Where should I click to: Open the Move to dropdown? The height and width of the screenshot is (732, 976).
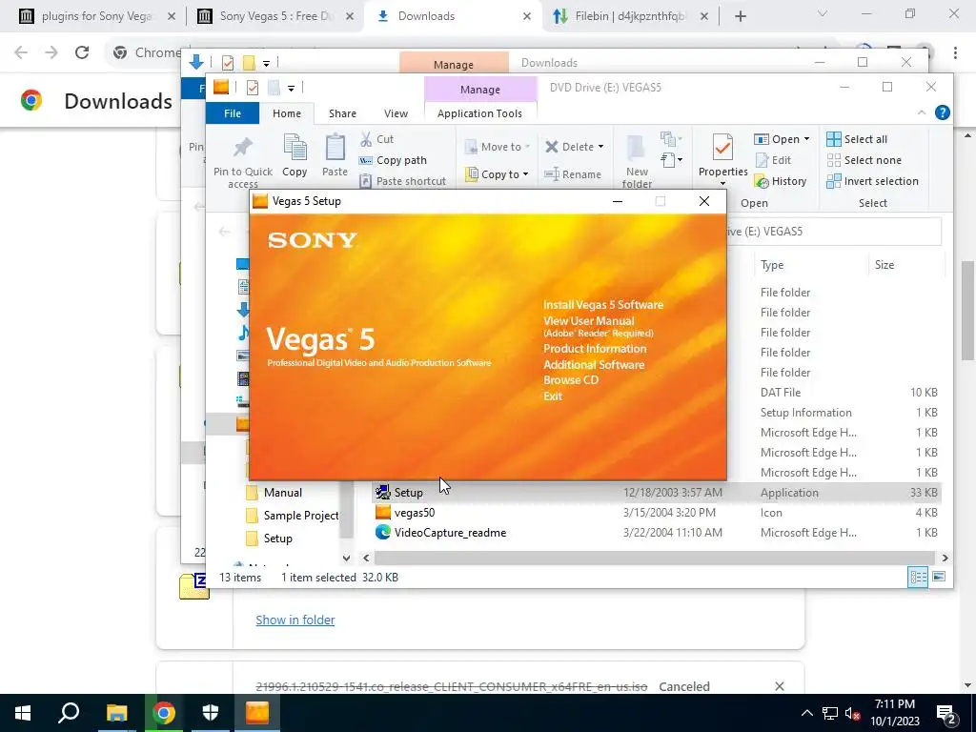click(x=498, y=147)
